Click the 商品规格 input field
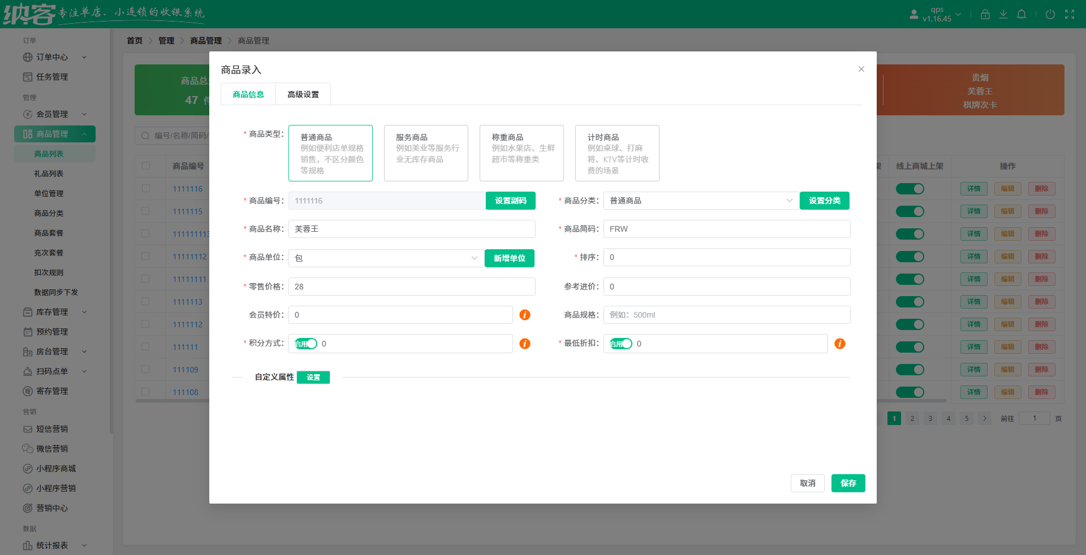 (727, 315)
